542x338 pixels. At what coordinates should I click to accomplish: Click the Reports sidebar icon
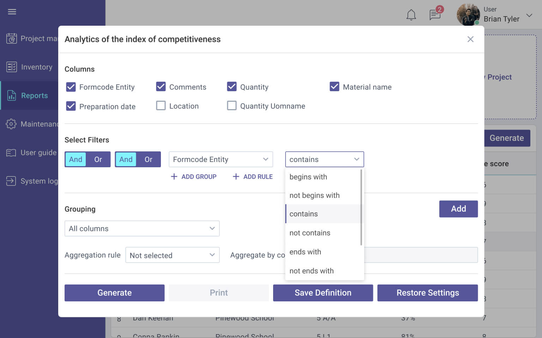pyautogui.click(x=11, y=95)
